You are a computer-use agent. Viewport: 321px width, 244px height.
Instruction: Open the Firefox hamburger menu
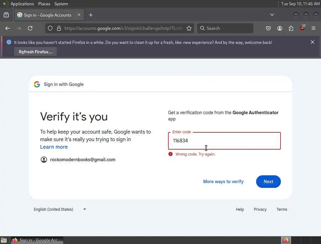pos(313,28)
